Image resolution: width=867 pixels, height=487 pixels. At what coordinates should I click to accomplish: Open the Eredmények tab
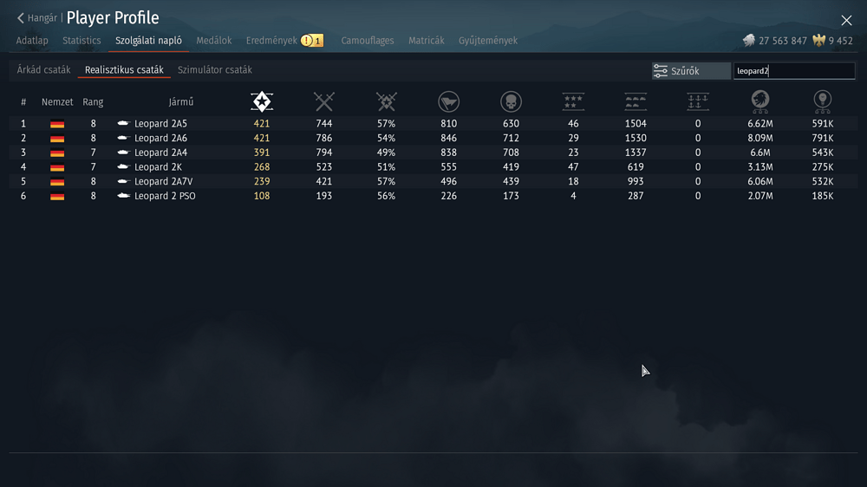pos(271,41)
